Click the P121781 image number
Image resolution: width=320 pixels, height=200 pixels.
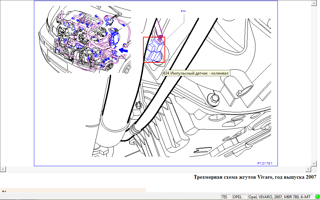(x=265, y=163)
